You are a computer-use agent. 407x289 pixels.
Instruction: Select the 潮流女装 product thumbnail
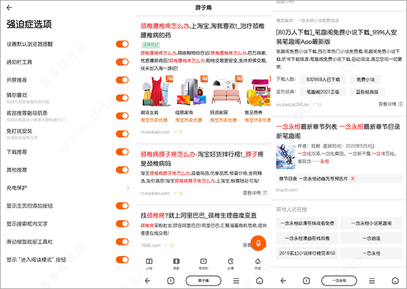pos(157,91)
